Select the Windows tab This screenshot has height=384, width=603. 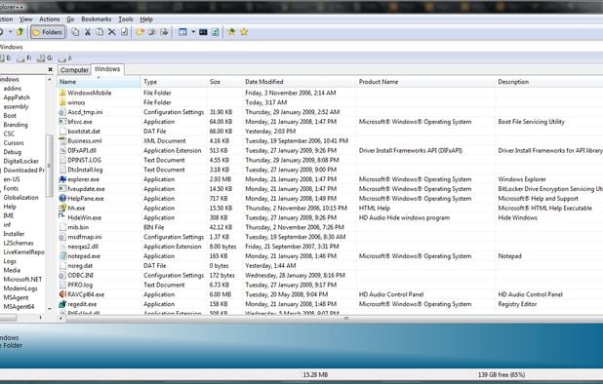pos(107,69)
